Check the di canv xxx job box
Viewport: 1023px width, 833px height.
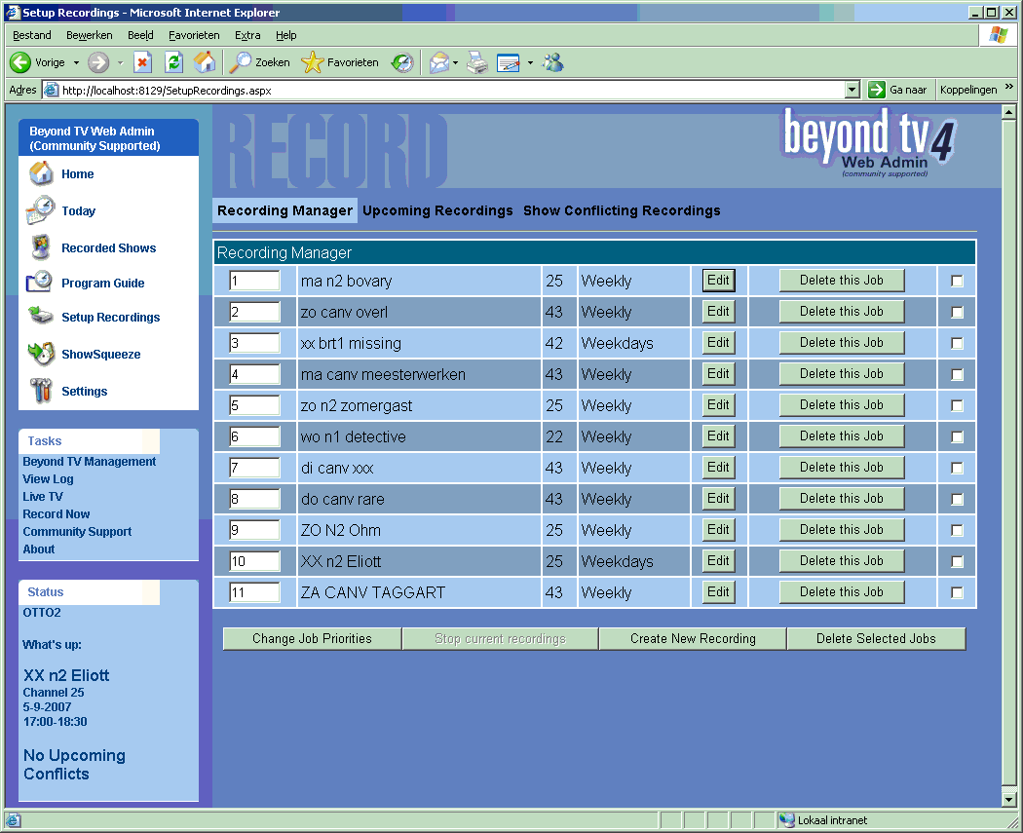click(957, 469)
